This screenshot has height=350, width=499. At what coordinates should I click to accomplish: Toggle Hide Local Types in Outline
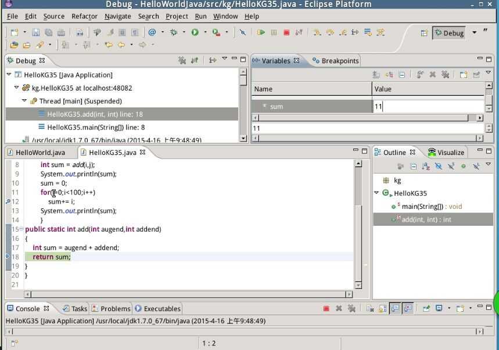click(476, 166)
